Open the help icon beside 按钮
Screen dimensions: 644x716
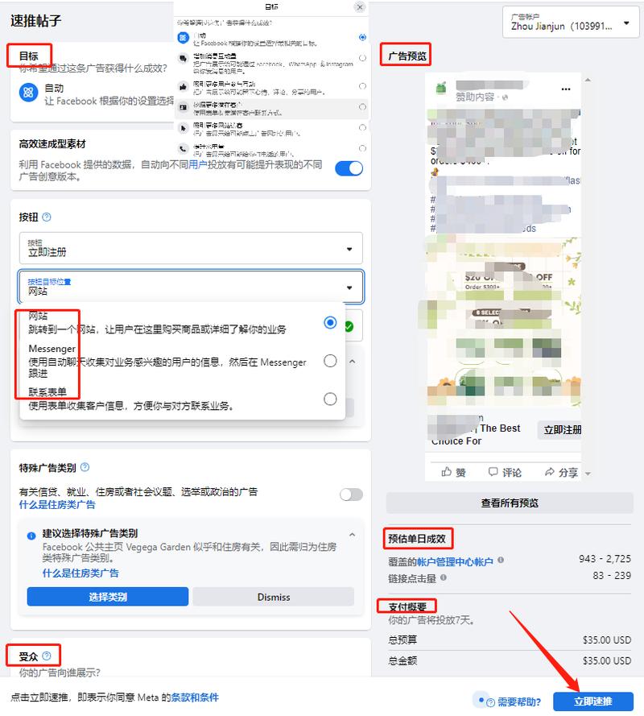pos(47,217)
